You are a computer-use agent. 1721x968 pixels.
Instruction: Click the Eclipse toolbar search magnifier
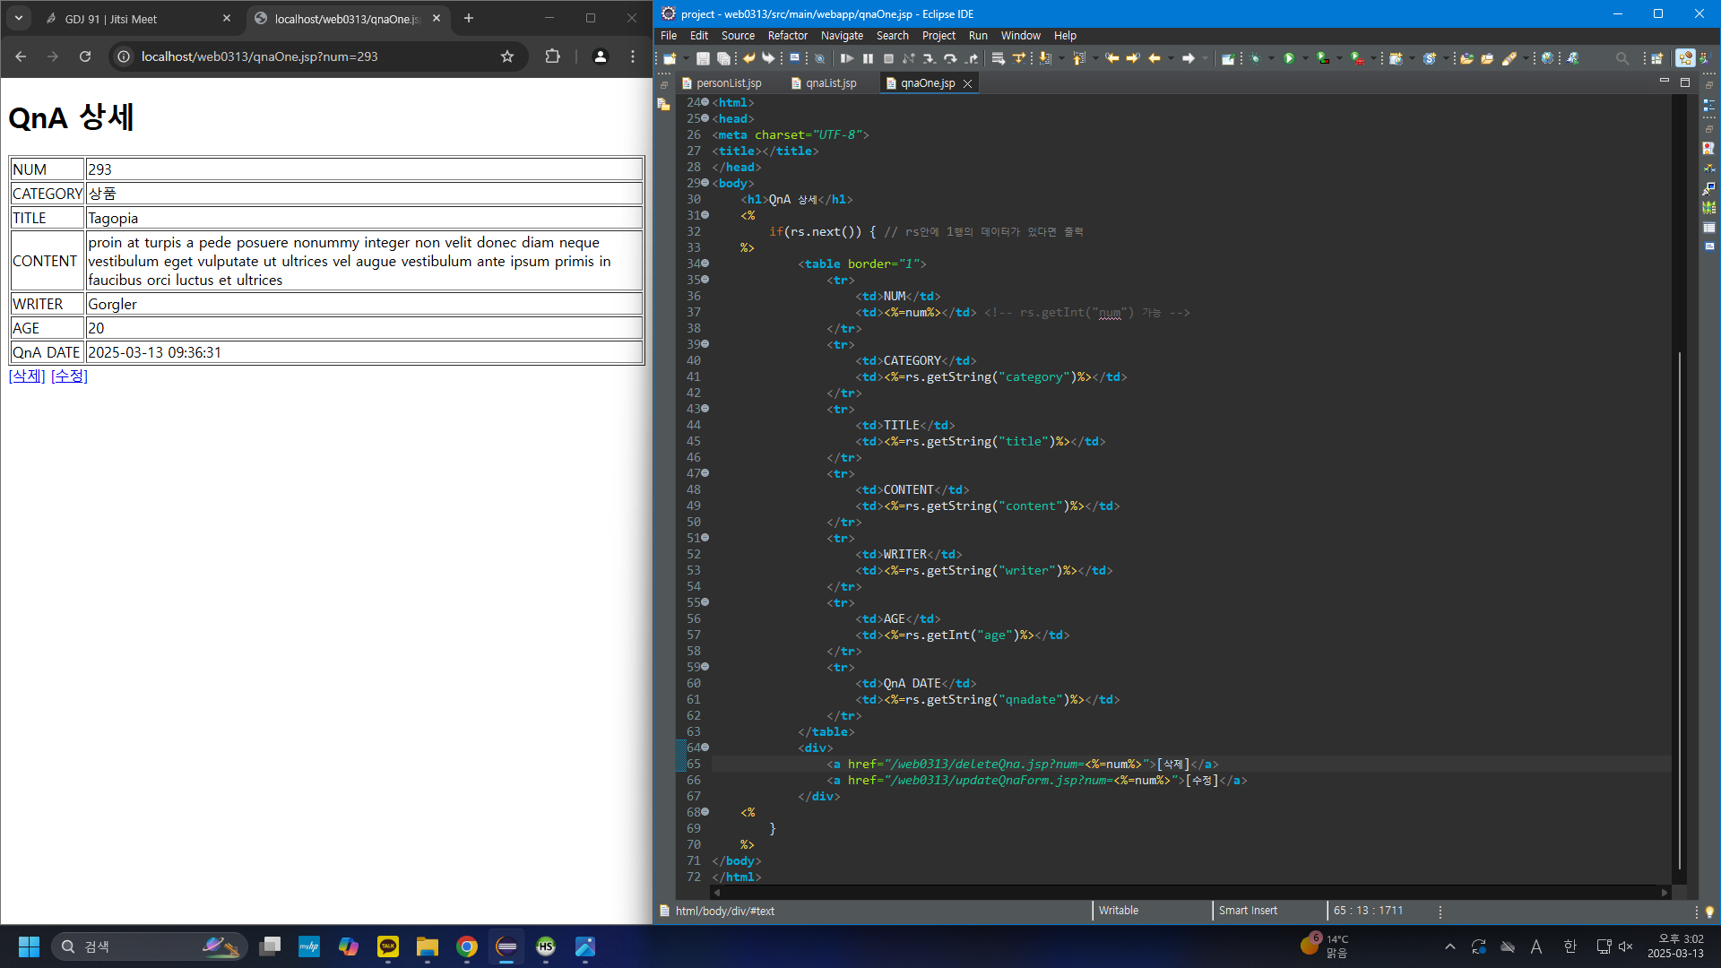pos(1622,58)
